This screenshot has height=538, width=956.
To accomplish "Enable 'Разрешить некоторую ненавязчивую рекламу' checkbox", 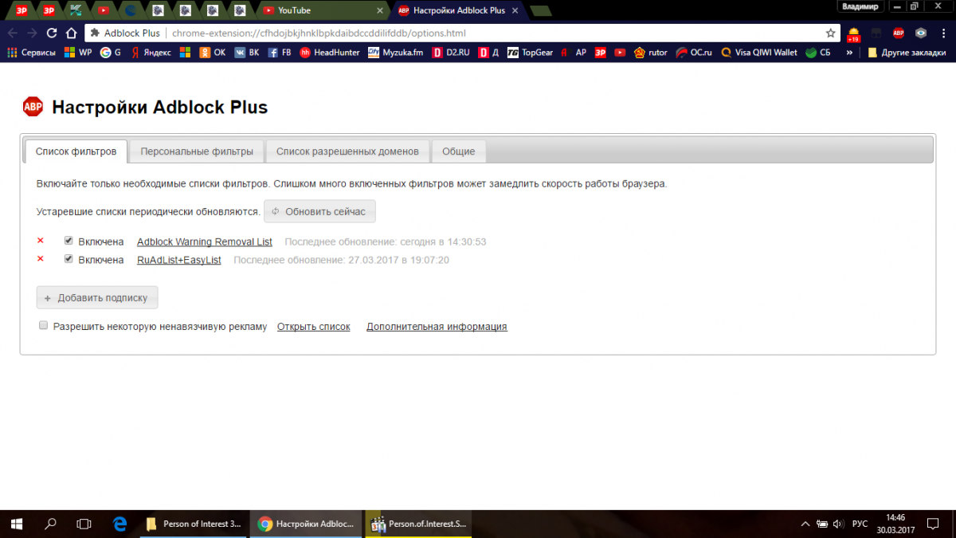I will pos(44,326).
